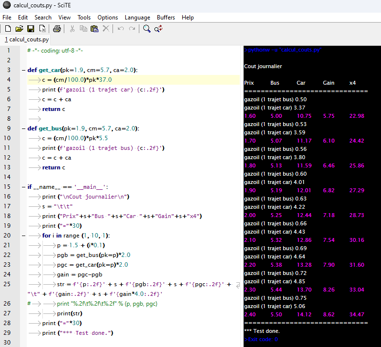
Task: Click '*** Test done.' in output pane
Action: (x=262, y=331)
